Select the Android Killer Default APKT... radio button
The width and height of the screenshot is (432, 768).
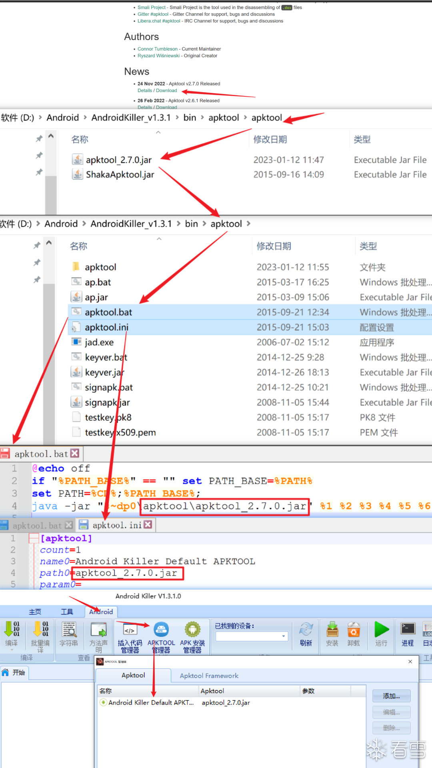[103, 702]
